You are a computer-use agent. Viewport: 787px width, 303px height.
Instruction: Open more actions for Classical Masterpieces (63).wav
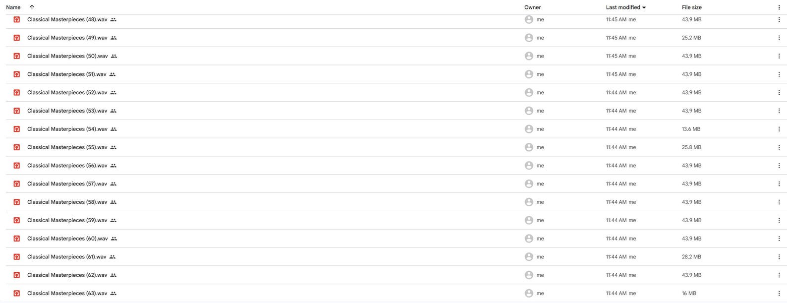click(x=779, y=294)
